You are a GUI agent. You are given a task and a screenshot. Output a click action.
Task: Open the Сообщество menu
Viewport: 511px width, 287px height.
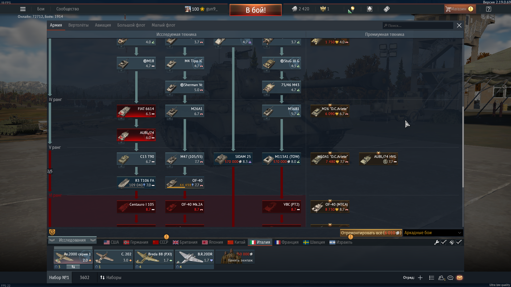pos(68,9)
